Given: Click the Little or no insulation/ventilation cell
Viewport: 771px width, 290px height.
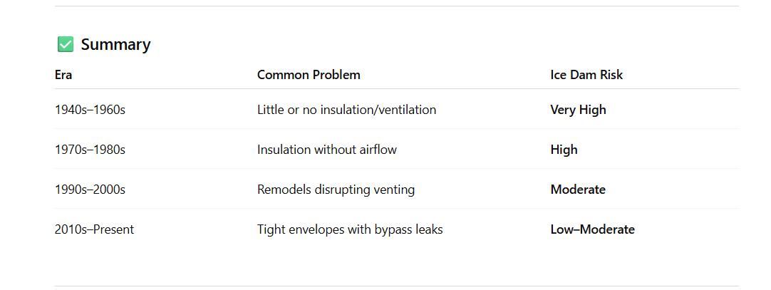Looking at the screenshot, I should coord(346,110).
